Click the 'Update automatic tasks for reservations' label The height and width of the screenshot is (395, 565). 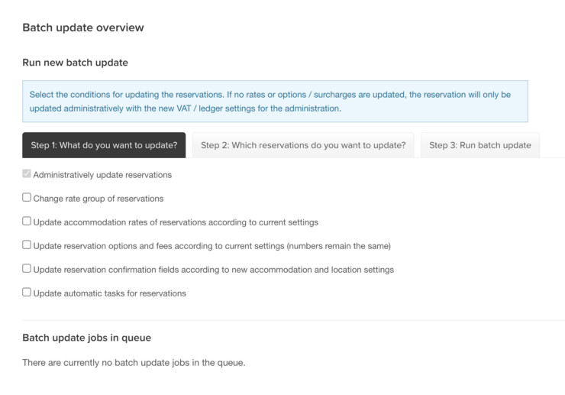109,293
